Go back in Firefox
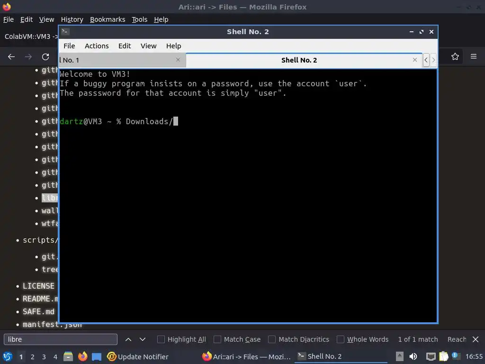485x364 pixels. pyautogui.click(x=11, y=57)
